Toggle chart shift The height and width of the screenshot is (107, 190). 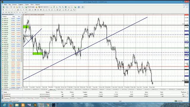pyautogui.click(x=72, y=7)
